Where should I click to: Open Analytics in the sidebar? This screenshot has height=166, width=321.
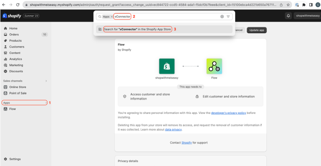16,59
